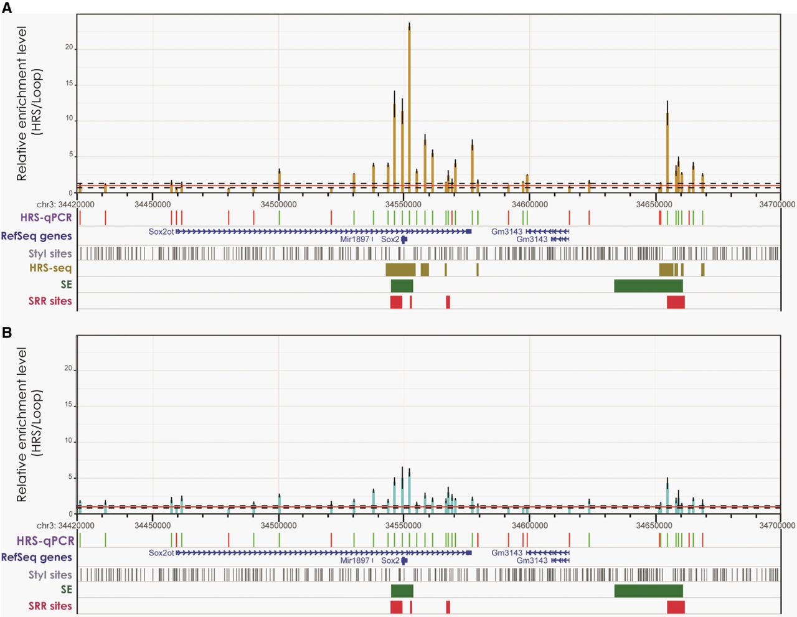
Task: Click the 34500000 axis coordinate in panel A
Action: click(278, 204)
